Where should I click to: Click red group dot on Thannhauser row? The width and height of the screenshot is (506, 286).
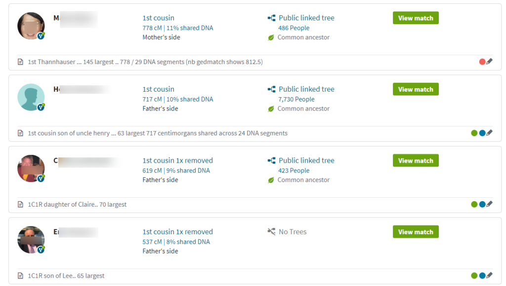tap(482, 62)
